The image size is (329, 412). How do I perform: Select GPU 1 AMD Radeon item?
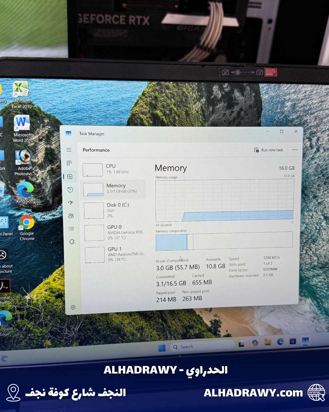(x=116, y=254)
